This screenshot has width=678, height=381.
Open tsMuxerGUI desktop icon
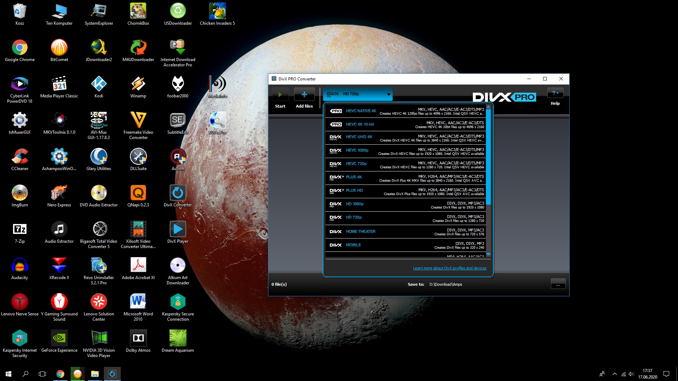tap(20, 123)
